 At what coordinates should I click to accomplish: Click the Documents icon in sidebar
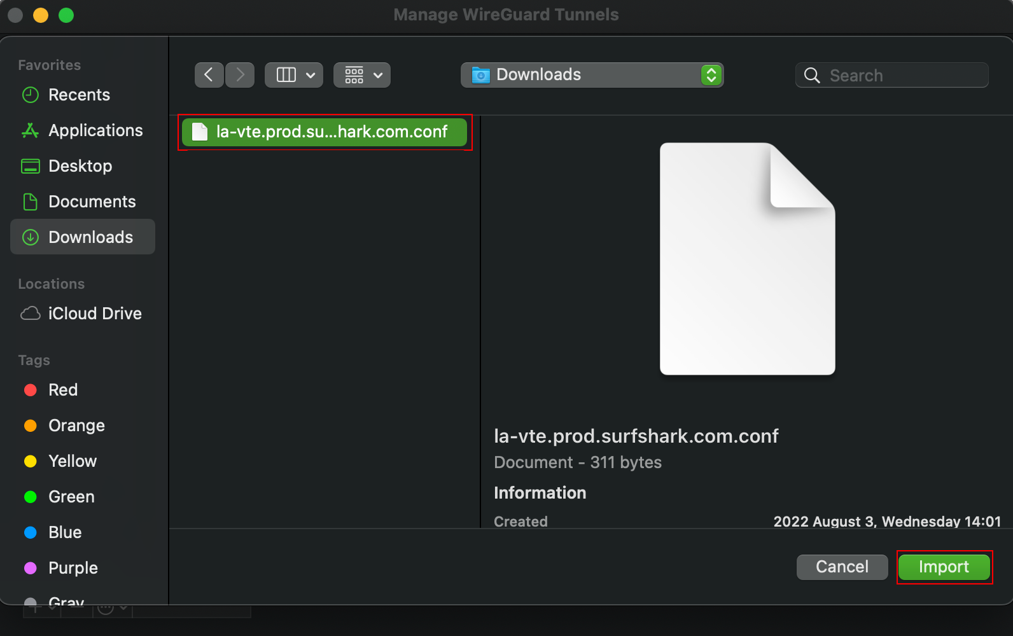coord(31,202)
